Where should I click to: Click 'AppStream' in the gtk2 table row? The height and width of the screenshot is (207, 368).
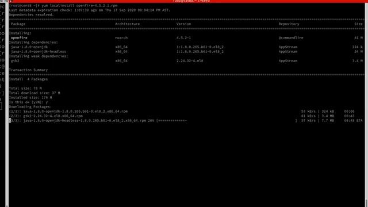tap(288, 61)
